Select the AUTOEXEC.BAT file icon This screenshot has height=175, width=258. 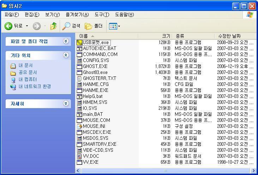79,49
